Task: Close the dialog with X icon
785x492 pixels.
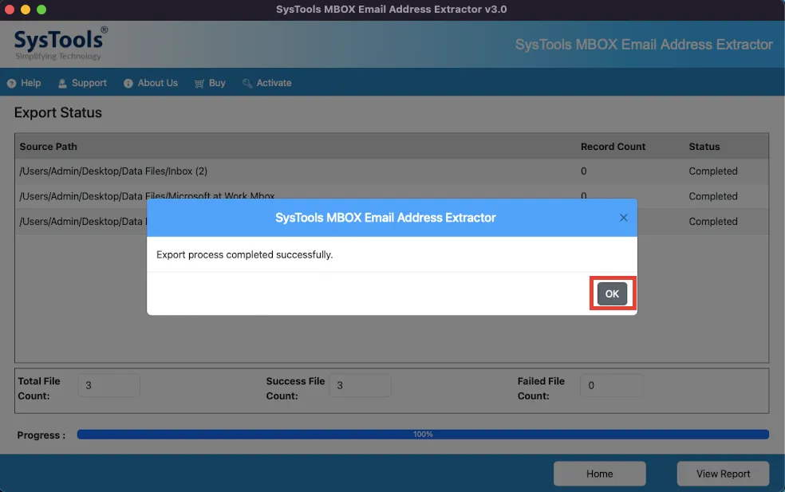Action: point(623,218)
